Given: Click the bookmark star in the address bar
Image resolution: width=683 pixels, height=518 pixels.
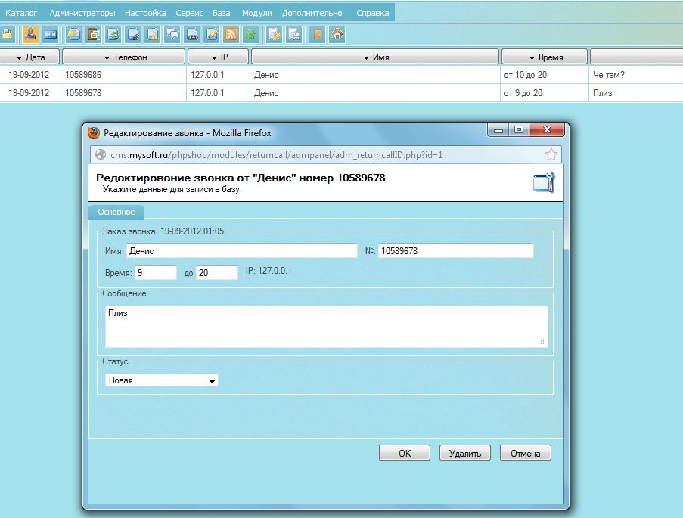Looking at the screenshot, I should [x=551, y=154].
